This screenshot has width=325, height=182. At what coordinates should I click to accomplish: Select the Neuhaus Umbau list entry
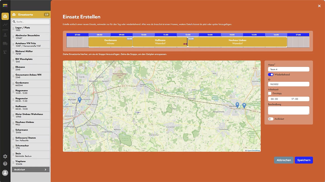tap(31, 123)
